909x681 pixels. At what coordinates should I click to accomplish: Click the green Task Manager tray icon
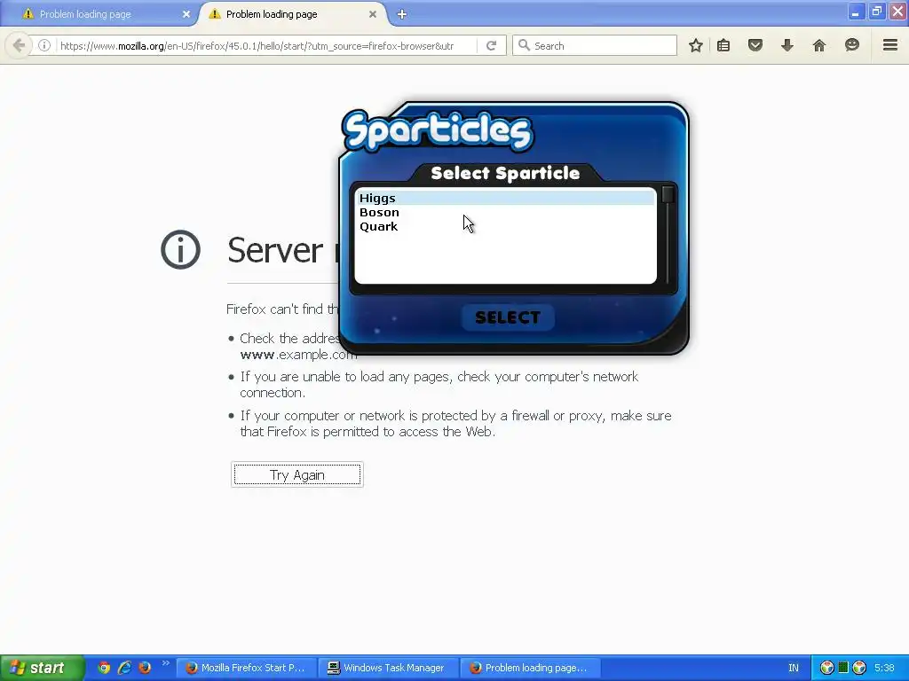[843, 668]
